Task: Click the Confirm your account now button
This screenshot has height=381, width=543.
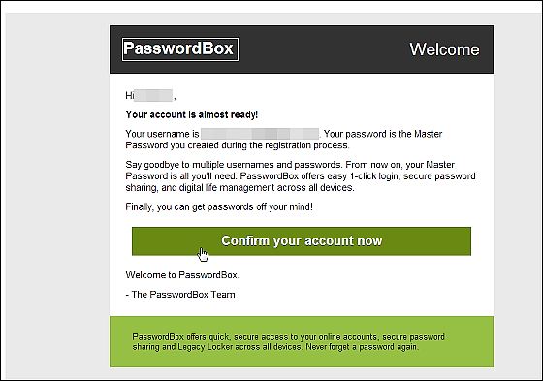Action: click(302, 241)
